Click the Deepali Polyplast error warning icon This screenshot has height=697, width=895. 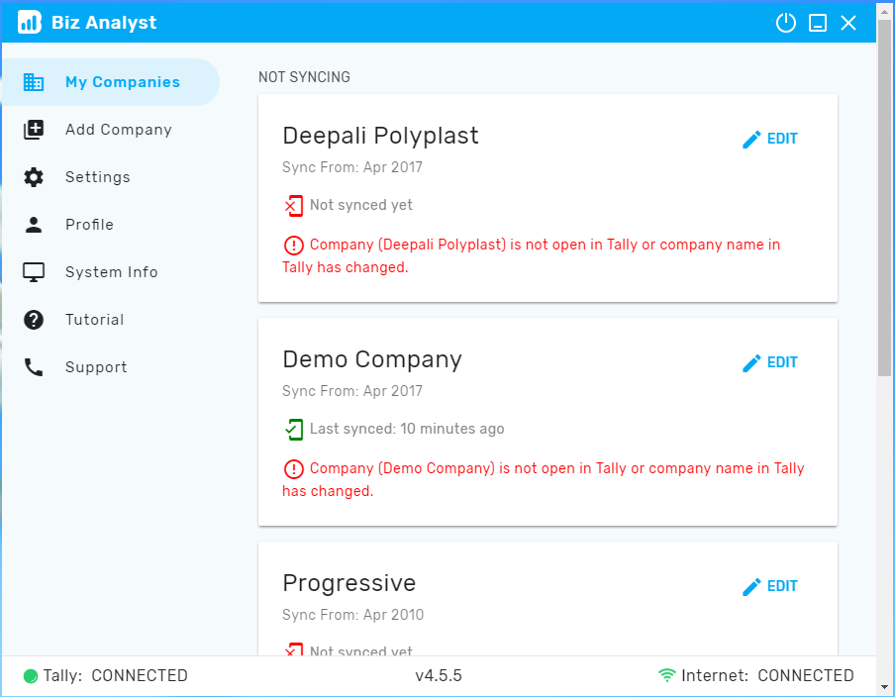pyautogui.click(x=293, y=246)
